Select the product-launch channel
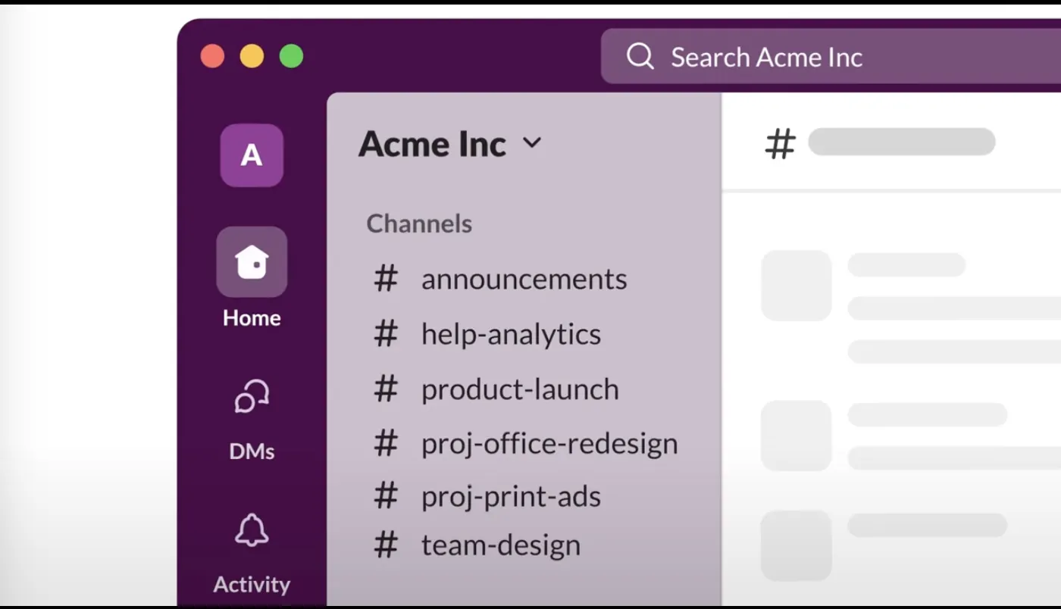Image resolution: width=1061 pixels, height=609 pixels. tap(519, 389)
